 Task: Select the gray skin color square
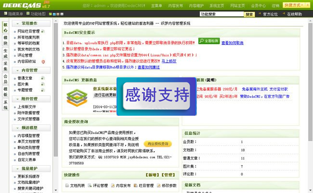coord(62,14)
